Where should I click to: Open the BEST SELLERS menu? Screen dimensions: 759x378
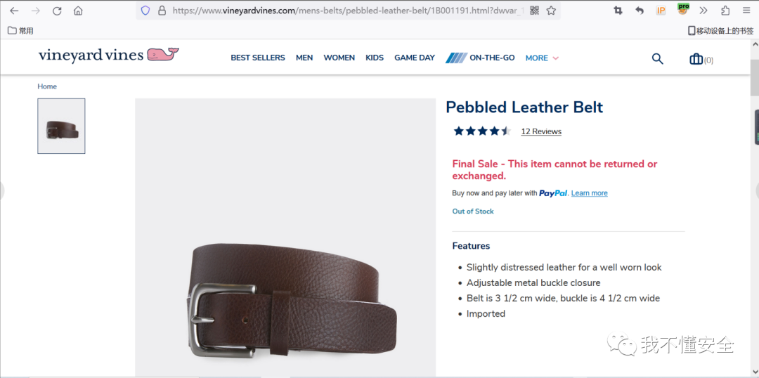click(x=258, y=58)
